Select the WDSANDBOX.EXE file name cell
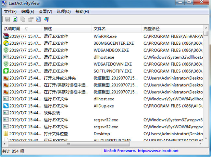 (x=111, y=50)
